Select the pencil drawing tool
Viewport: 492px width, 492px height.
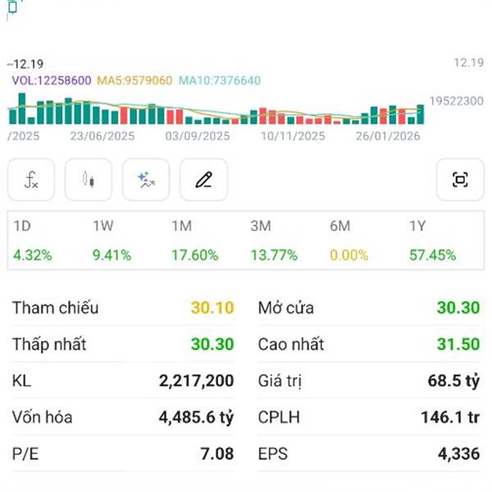point(203,180)
